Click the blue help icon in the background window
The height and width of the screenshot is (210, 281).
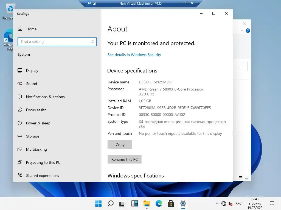[x=248, y=31]
